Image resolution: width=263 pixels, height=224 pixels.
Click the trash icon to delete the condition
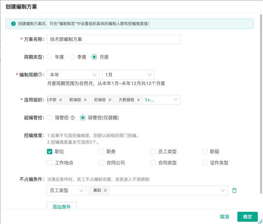pos(234,190)
